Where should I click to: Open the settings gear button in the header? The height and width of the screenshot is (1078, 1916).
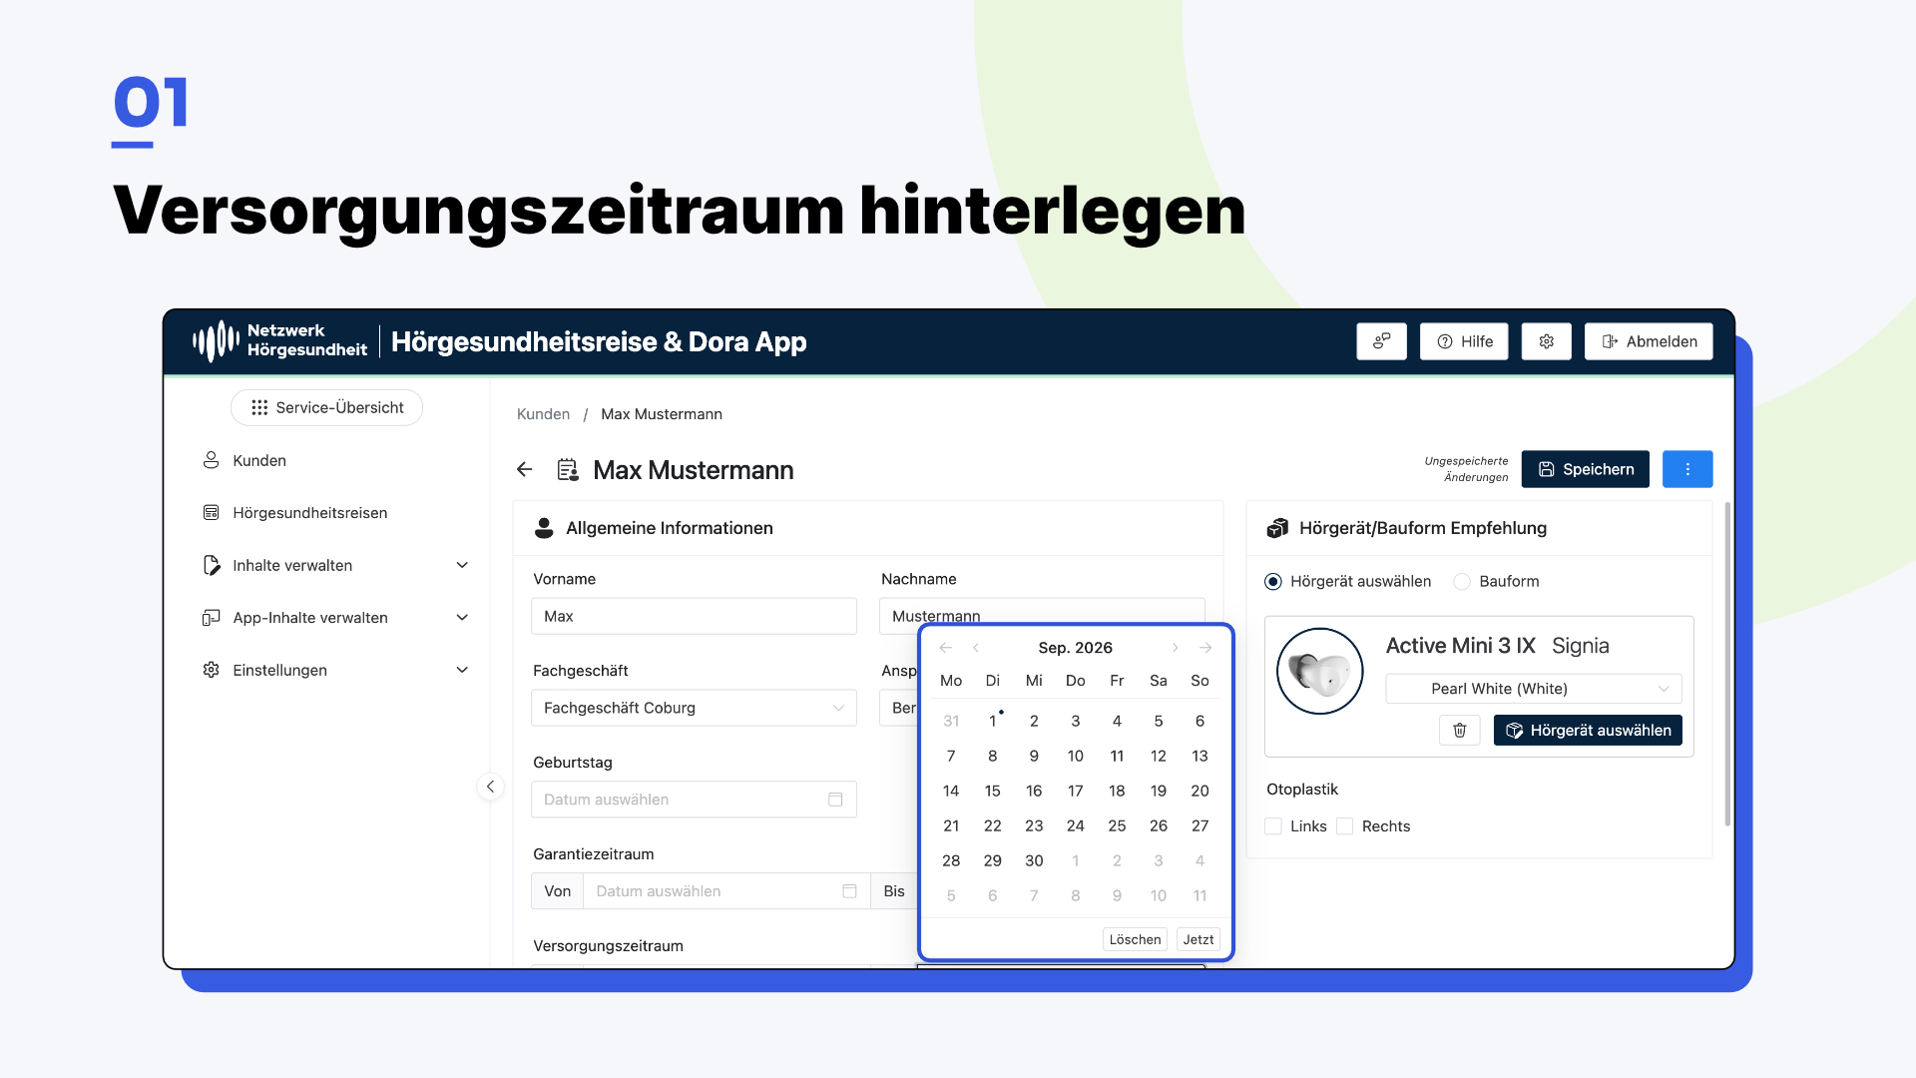coord(1546,341)
